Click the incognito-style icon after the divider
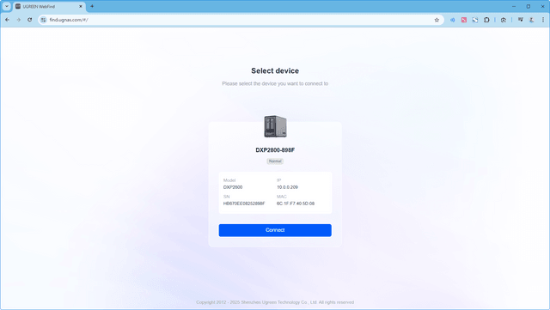Screen dimensions: 550x310 [x=504, y=20]
